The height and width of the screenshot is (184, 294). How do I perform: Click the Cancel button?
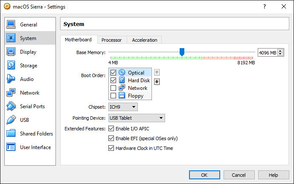pyautogui.click(x=239, y=175)
